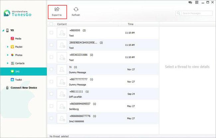Check the box for 280E9EE4C6400295E thread
Screen dimensions: 216x138
(52, 45)
